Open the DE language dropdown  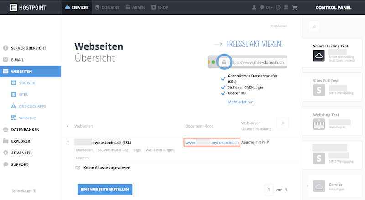coord(269,8)
